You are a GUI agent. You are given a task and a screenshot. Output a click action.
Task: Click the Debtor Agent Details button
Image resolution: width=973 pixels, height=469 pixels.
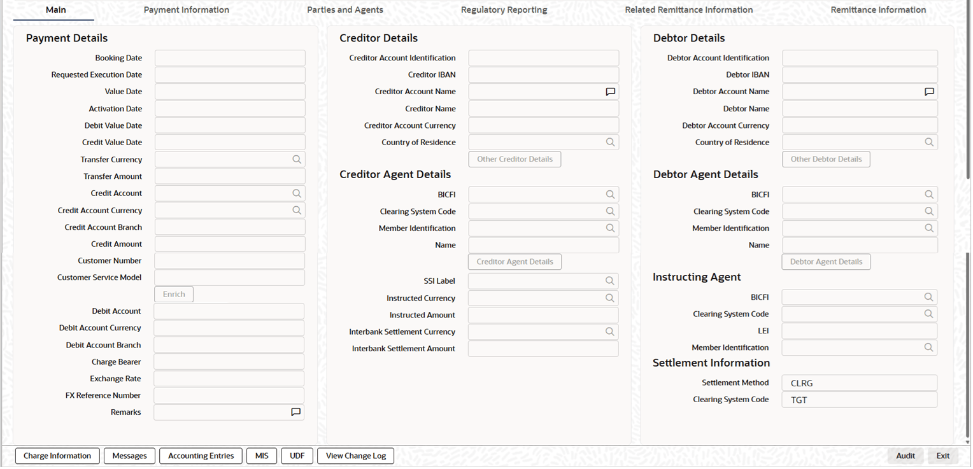point(826,262)
